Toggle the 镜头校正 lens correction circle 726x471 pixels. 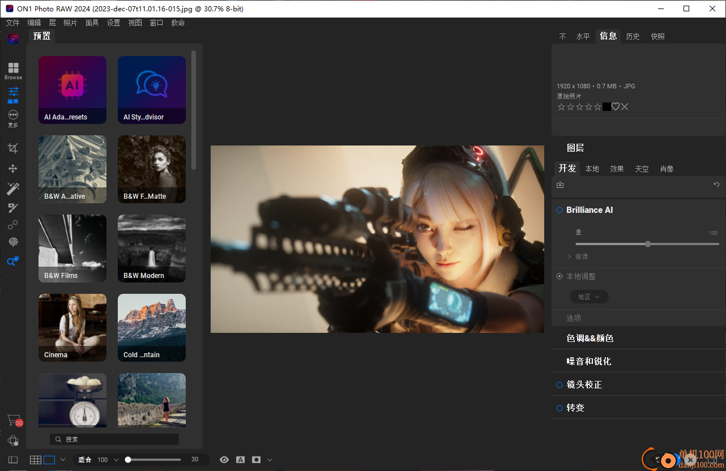[x=560, y=385]
